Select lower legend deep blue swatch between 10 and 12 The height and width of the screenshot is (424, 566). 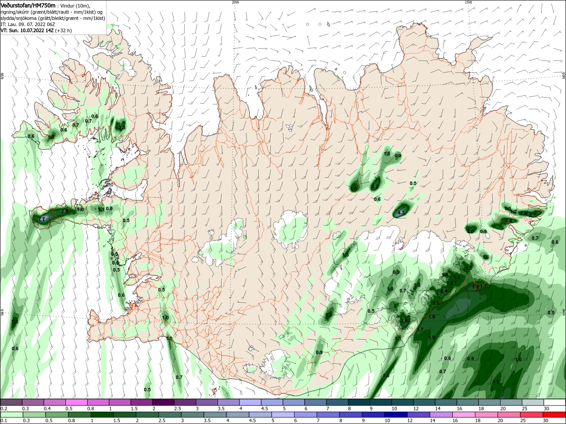pyautogui.click(x=396, y=415)
